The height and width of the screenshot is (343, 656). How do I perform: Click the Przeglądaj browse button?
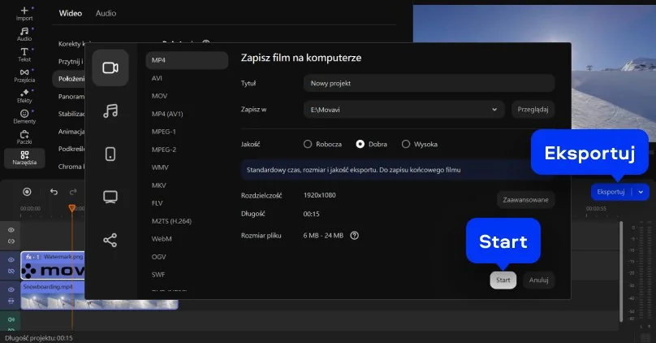point(533,109)
